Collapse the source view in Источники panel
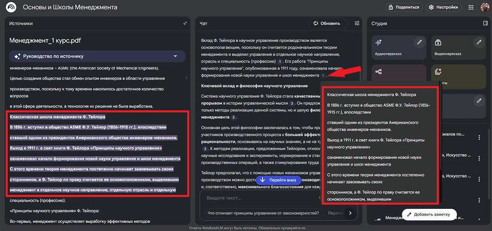492x231 pixels. click(x=185, y=24)
